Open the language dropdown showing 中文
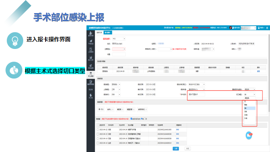 [x=119, y=39]
